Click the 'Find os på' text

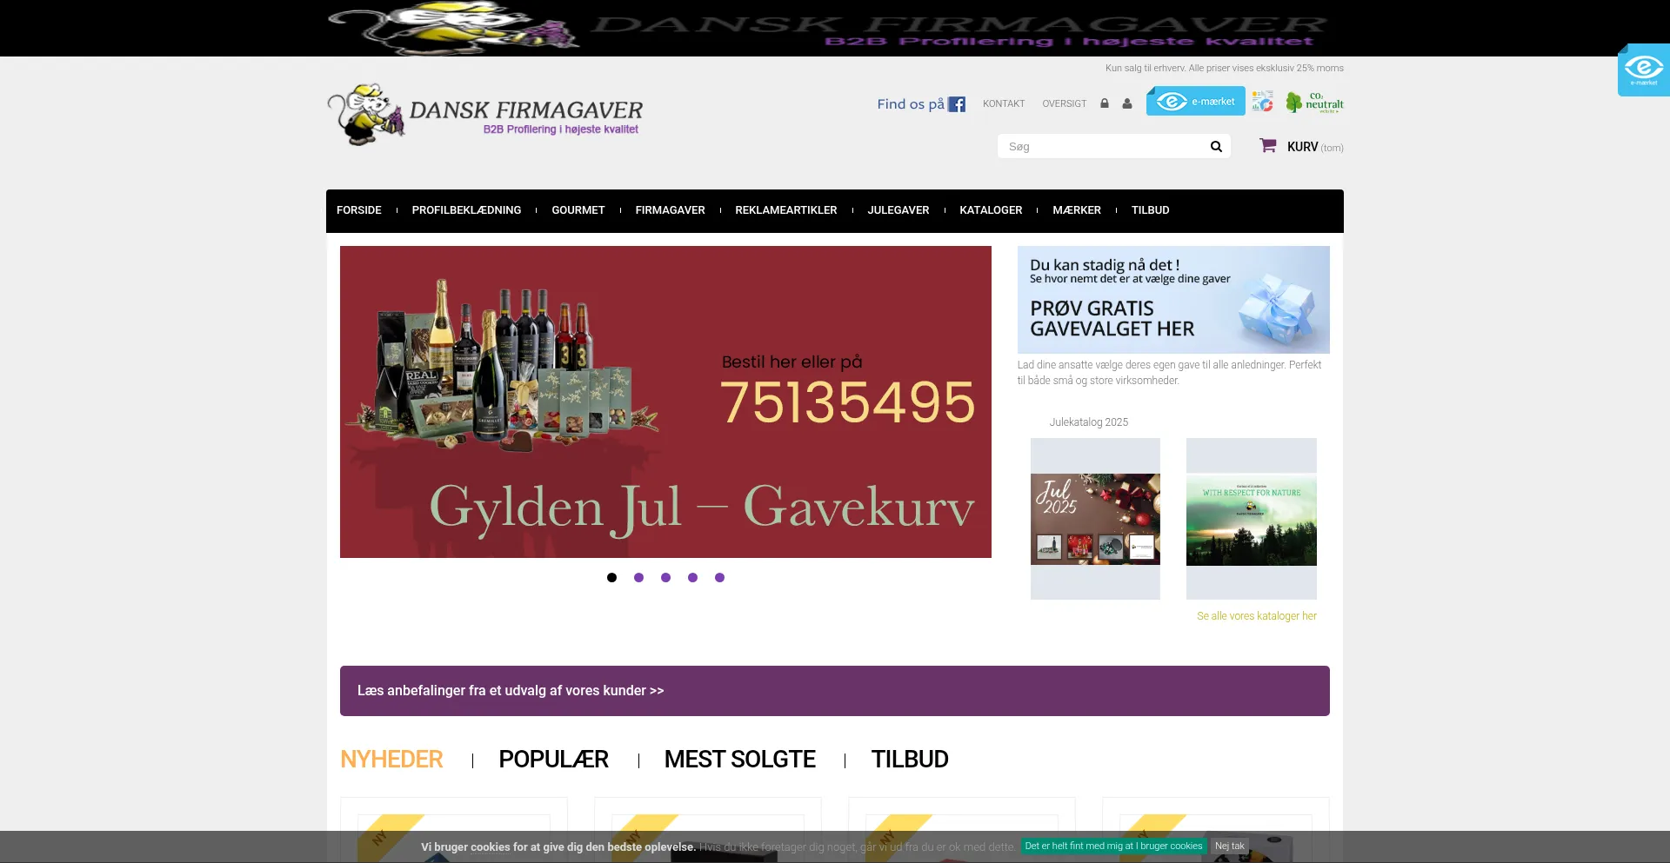coord(911,104)
